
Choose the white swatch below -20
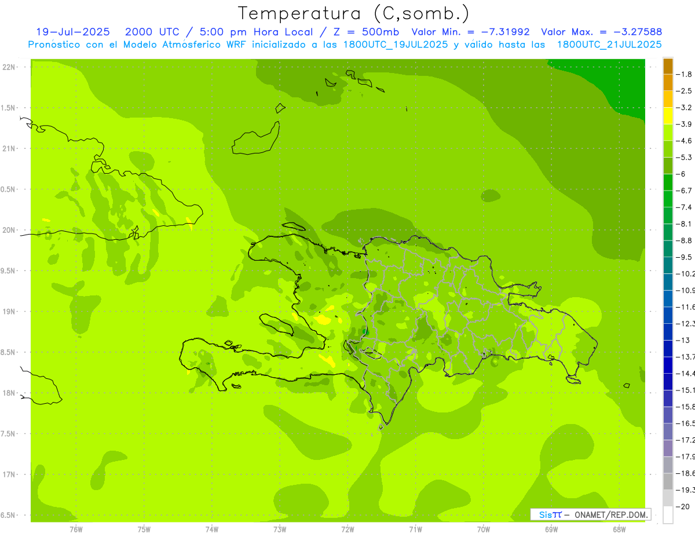click(668, 515)
